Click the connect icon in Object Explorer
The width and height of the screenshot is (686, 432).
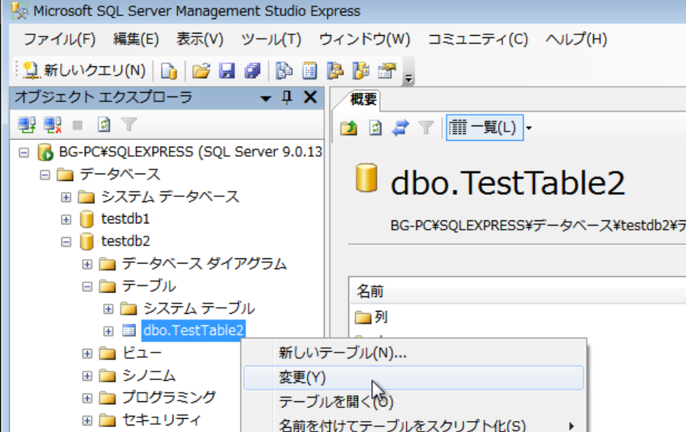pyautogui.click(x=27, y=125)
